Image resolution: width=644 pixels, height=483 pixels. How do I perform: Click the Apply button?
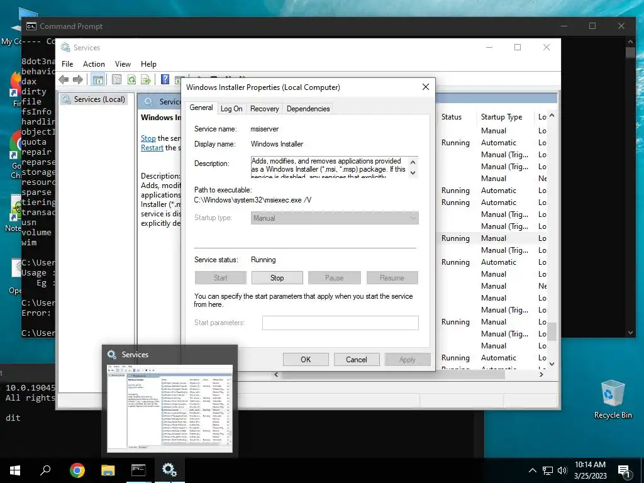(407, 360)
